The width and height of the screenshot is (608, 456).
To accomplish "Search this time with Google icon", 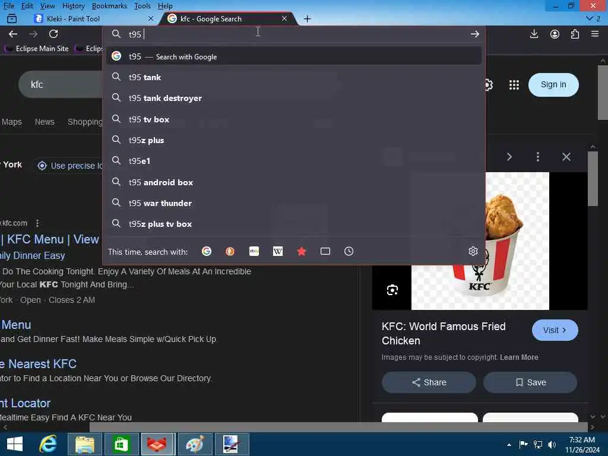I will (207, 251).
